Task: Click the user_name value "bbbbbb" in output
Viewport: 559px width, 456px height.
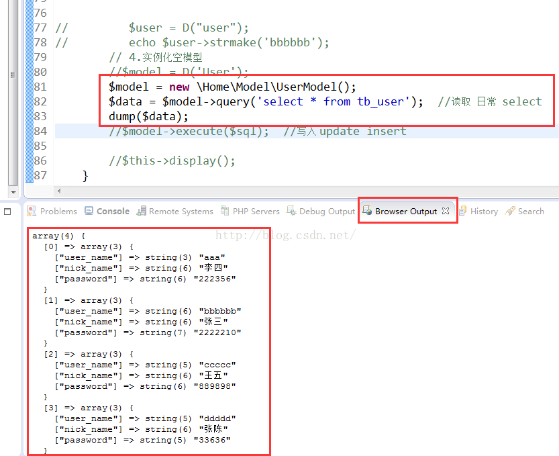Action: click(220, 311)
